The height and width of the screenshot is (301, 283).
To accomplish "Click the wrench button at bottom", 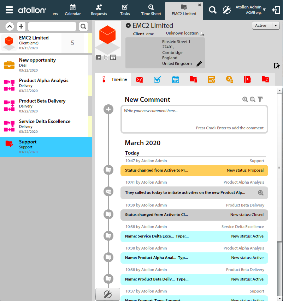I will click(108, 294).
